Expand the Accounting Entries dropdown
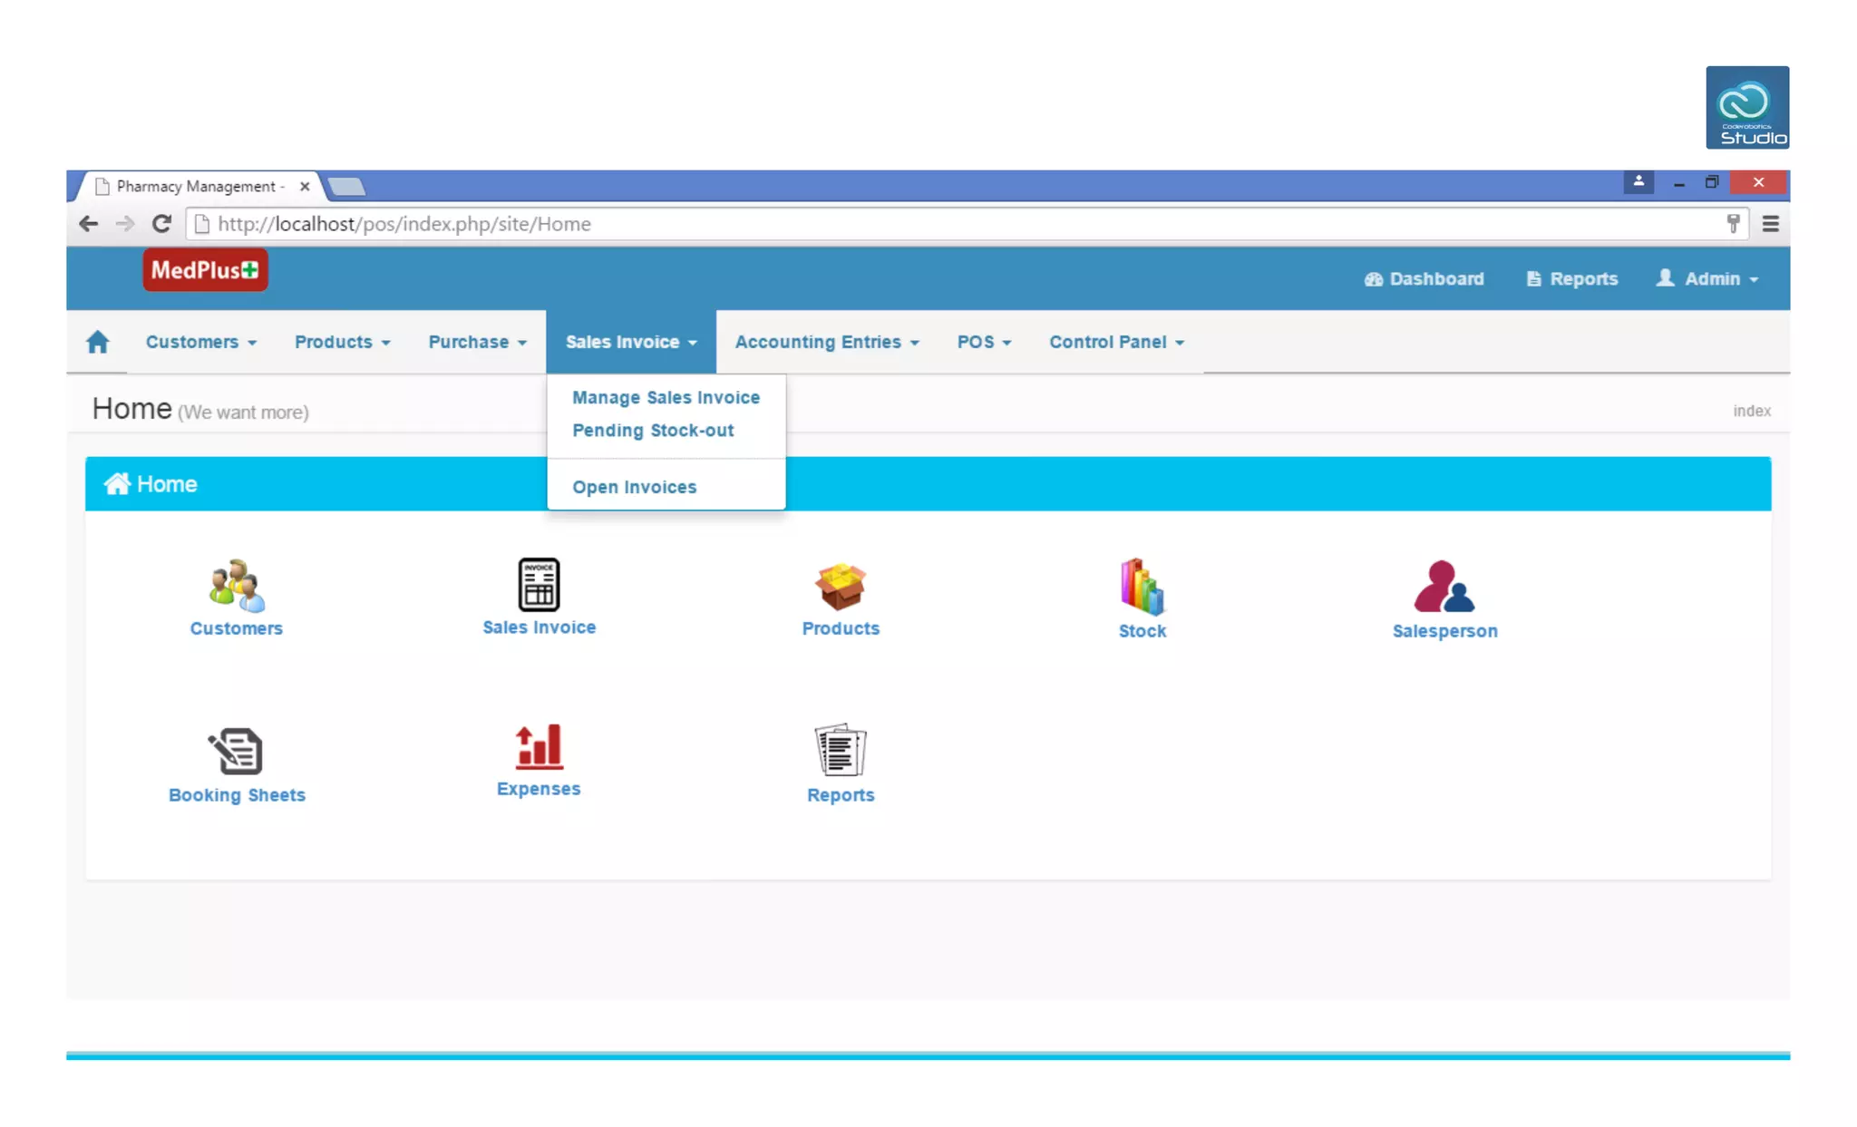Viewport: 1857px width, 1127px height. click(x=826, y=342)
